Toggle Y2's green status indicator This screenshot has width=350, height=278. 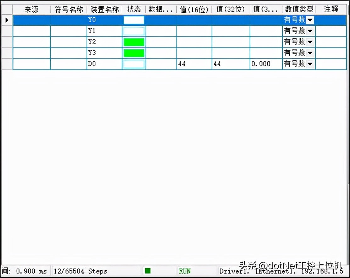[x=134, y=42]
